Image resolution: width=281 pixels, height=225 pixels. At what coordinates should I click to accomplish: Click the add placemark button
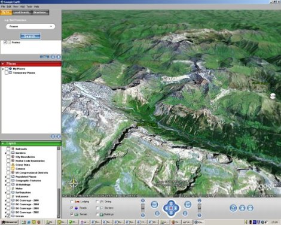pyautogui.click(x=233, y=208)
